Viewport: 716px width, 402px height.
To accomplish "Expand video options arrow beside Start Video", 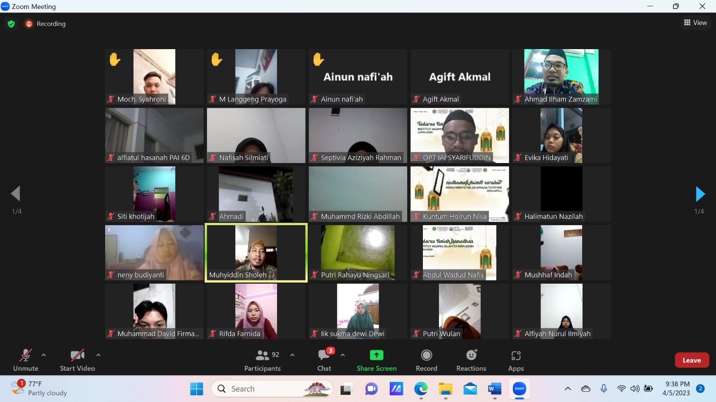I will 98,355.
